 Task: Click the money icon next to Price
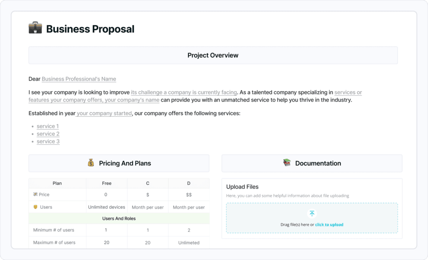coord(36,194)
